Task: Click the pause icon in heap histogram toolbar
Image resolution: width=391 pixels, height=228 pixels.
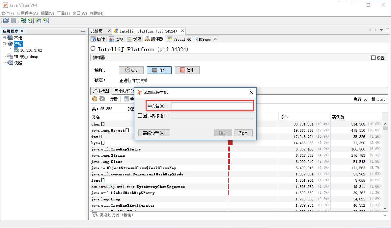Action: point(95,99)
